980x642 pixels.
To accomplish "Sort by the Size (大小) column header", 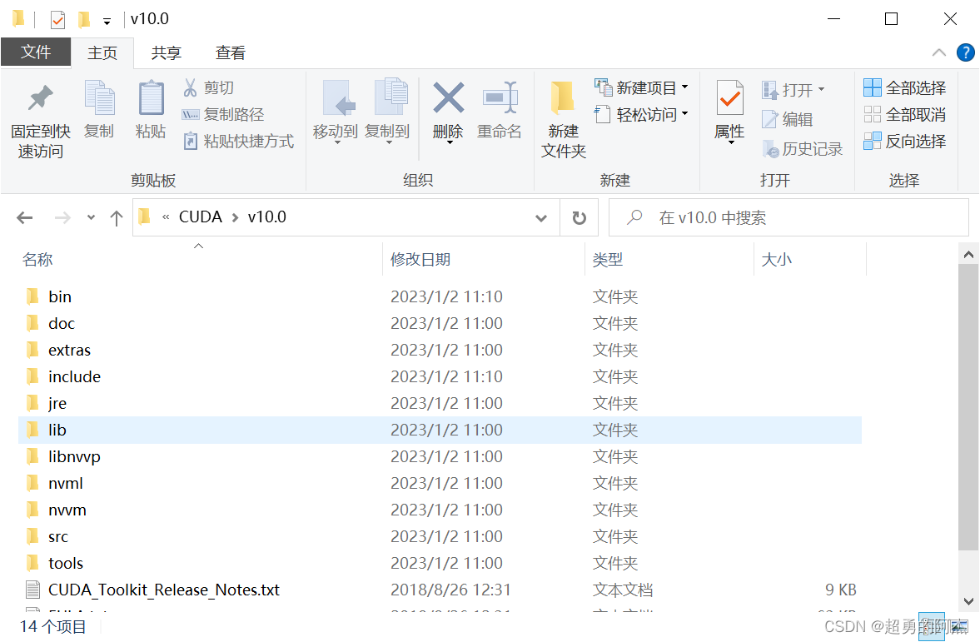I will [x=810, y=260].
